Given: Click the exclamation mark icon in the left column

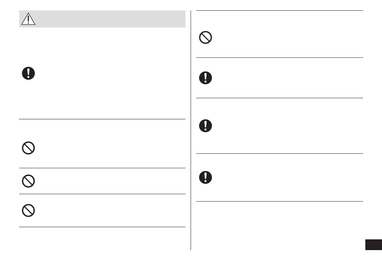Looking at the screenshot, I should pyautogui.click(x=28, y=73).
